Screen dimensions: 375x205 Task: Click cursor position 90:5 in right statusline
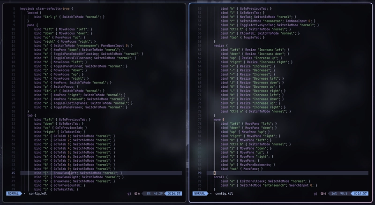[x=344, y=194]
